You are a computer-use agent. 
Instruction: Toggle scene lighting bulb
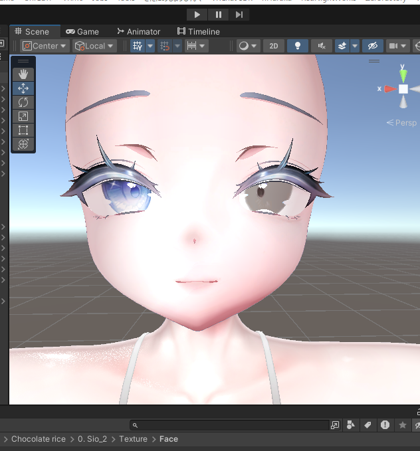click(x=298, y=46)
